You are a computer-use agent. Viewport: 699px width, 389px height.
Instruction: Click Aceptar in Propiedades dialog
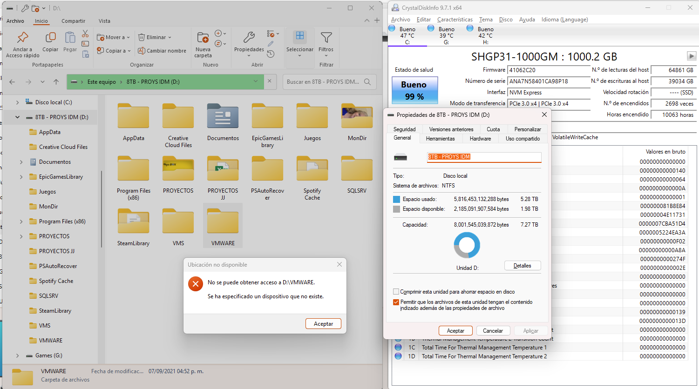[455, 331]
